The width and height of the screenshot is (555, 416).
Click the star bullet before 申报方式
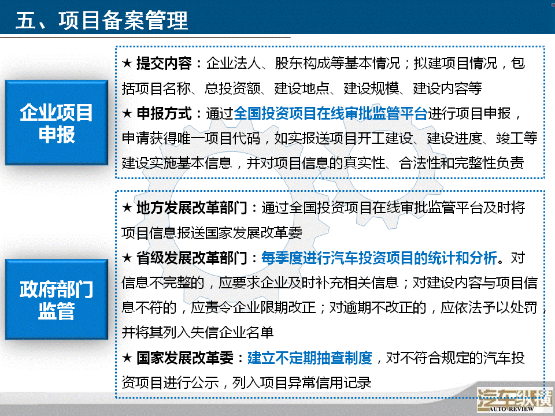coord(127,114)
